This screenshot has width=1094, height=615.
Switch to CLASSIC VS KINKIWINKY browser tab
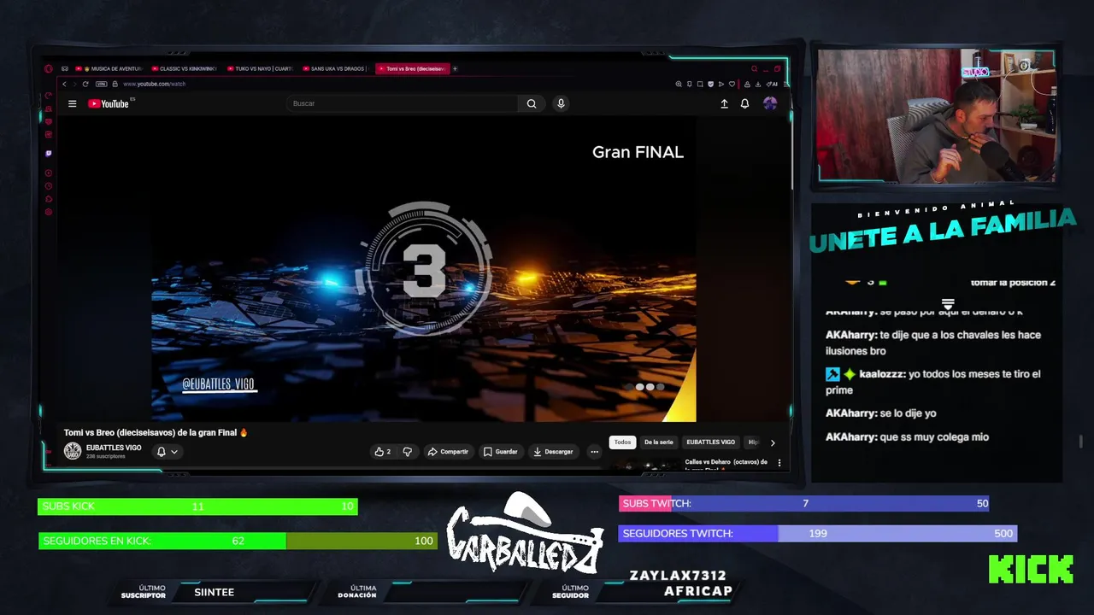[x=185, y=68]
